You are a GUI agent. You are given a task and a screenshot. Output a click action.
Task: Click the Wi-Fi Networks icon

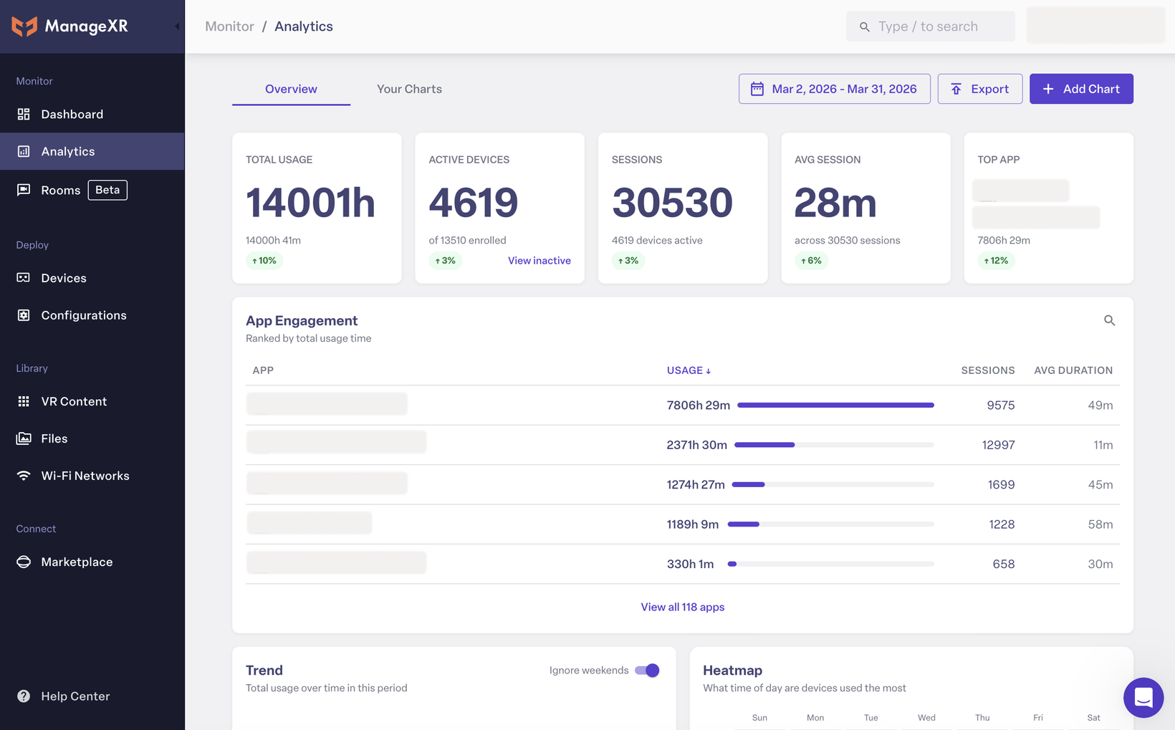point(24,476)
